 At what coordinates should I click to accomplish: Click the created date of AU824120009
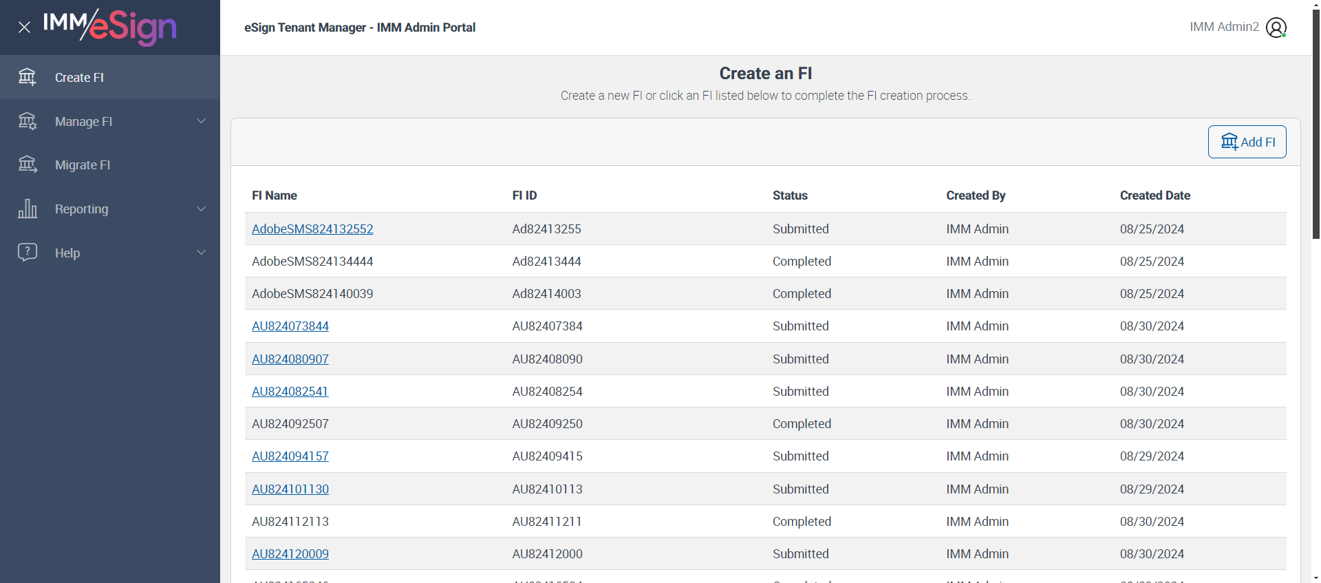1152,553
